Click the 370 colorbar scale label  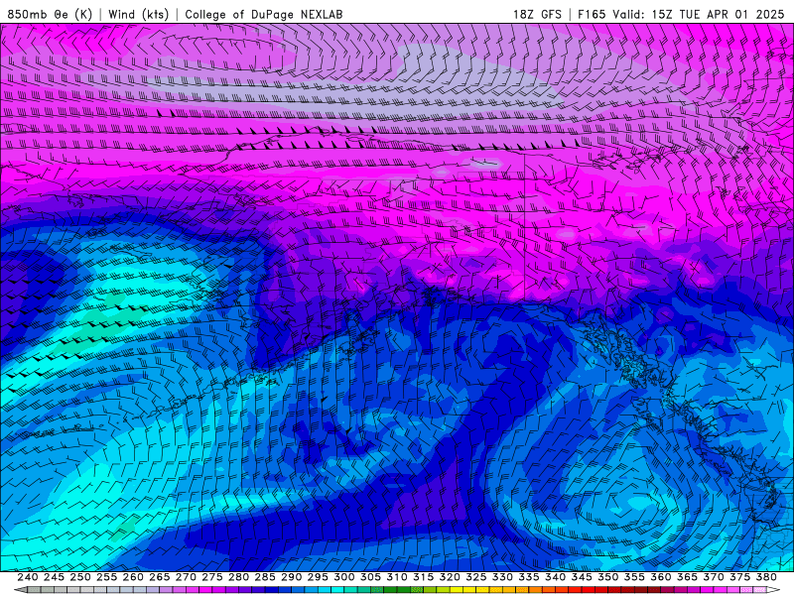(x=714, y=577)
